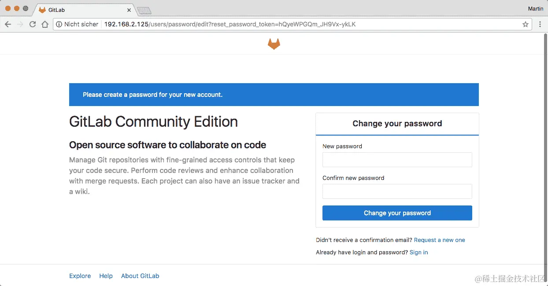Close the GitLab browser tab
548x286 pixels.
129,10
